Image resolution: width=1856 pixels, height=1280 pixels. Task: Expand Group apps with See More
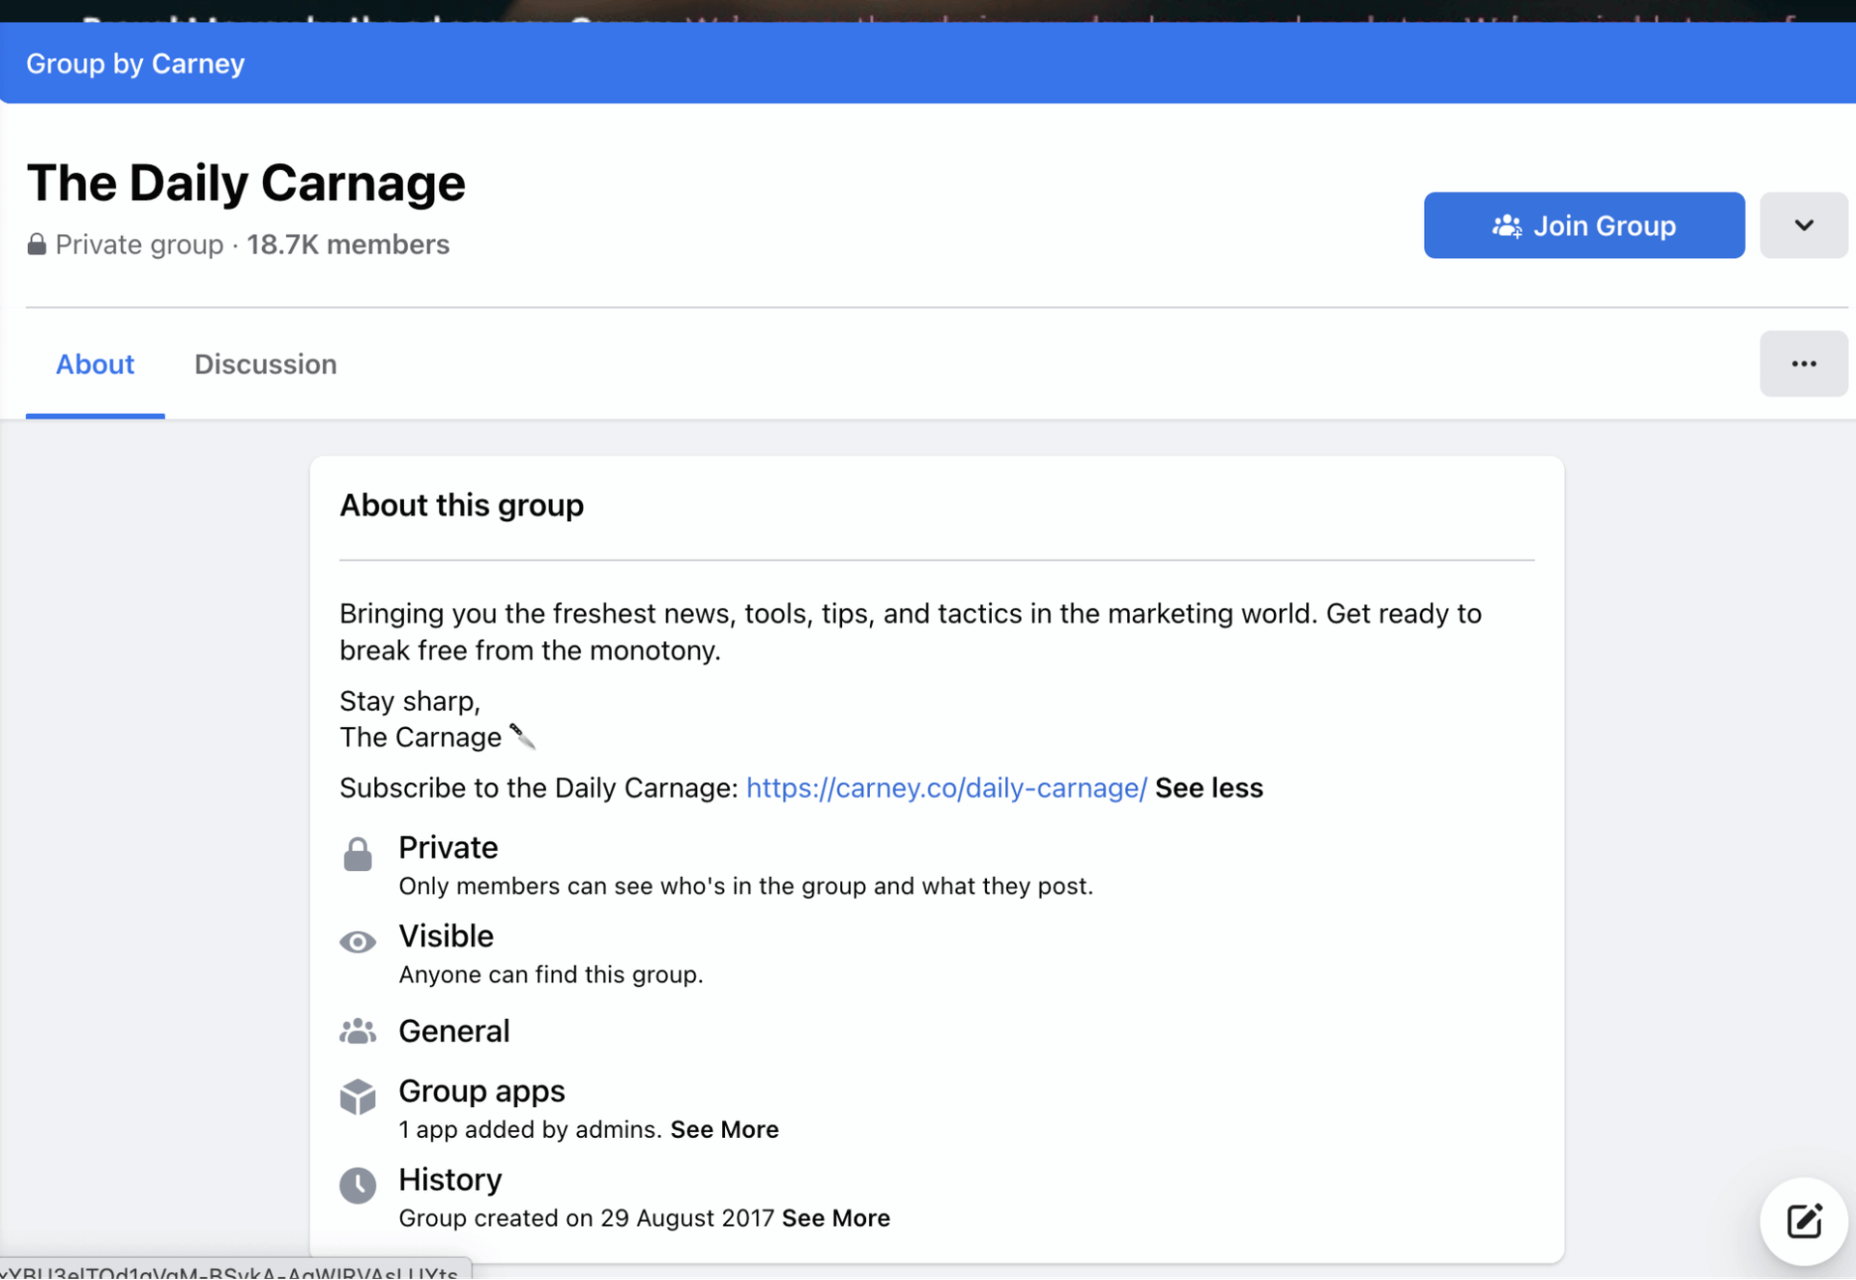click(724, 1129)
